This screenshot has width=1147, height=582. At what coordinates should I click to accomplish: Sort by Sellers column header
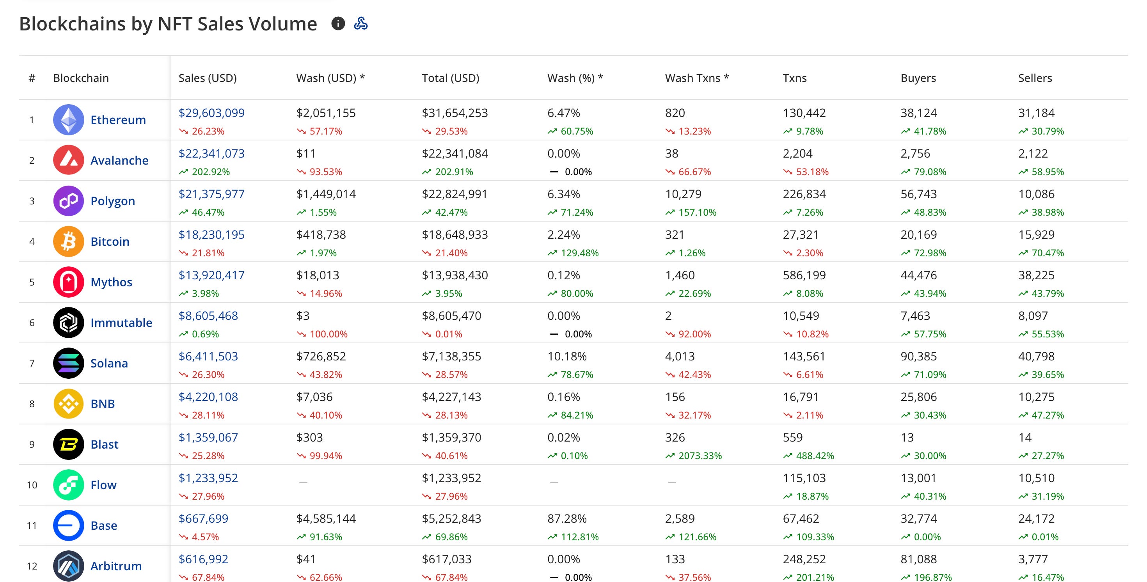[1035, 78]
